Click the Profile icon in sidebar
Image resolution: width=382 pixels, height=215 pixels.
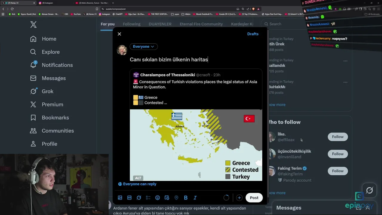(33, 144)
